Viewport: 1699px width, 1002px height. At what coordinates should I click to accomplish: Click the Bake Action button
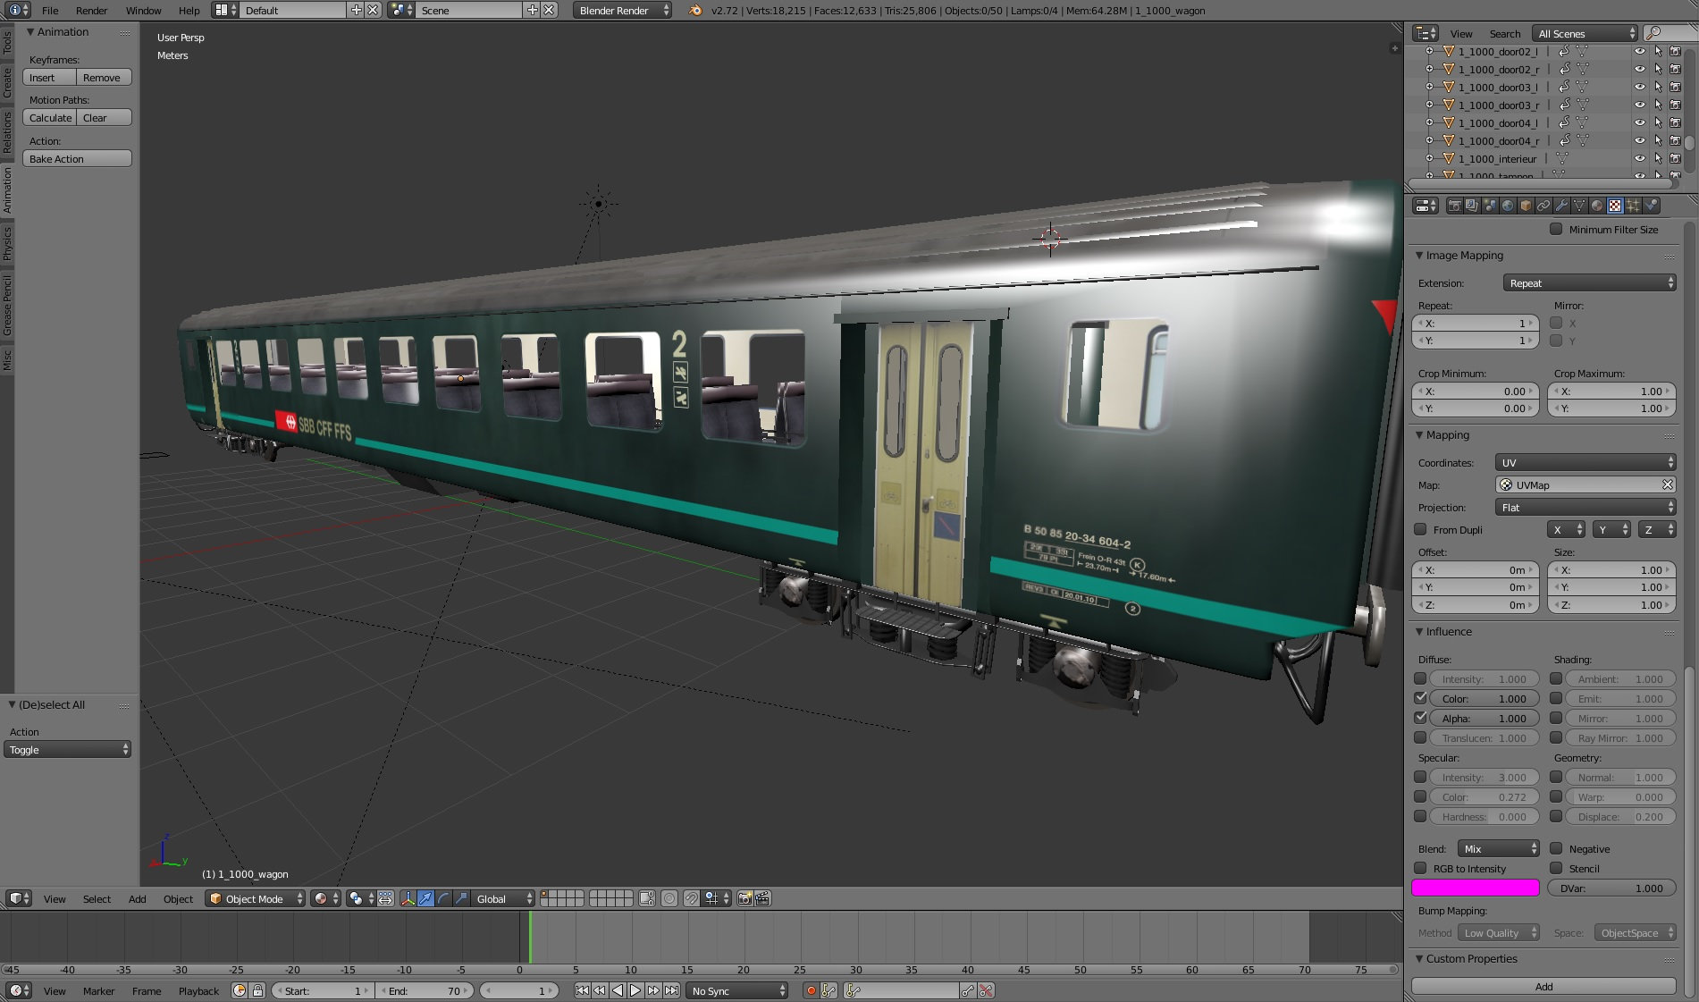coord(77,158)
